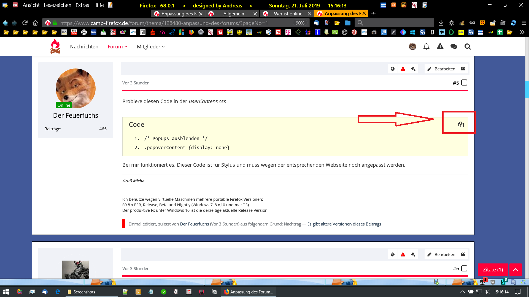The image size is (529, 297).
Task: Click the gavel moderation icon on post #5
Action: pyautogui.click(x=413, y=69)
